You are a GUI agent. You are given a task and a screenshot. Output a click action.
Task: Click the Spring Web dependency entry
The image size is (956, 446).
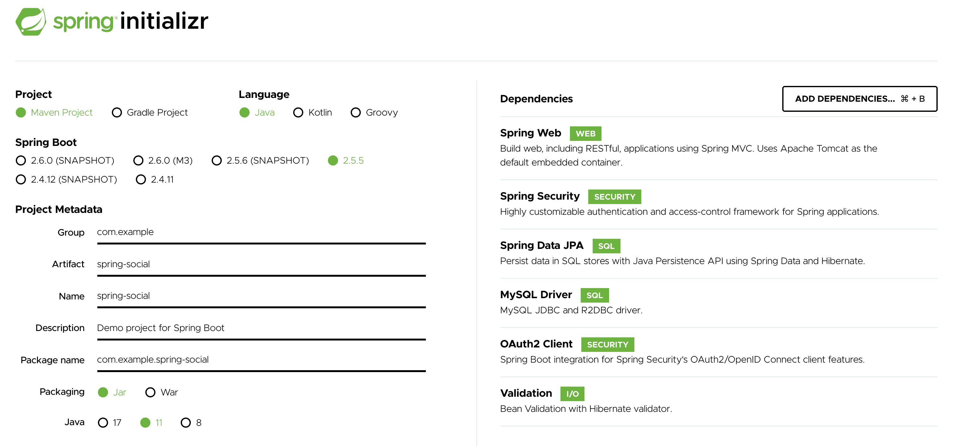point(530,132)
